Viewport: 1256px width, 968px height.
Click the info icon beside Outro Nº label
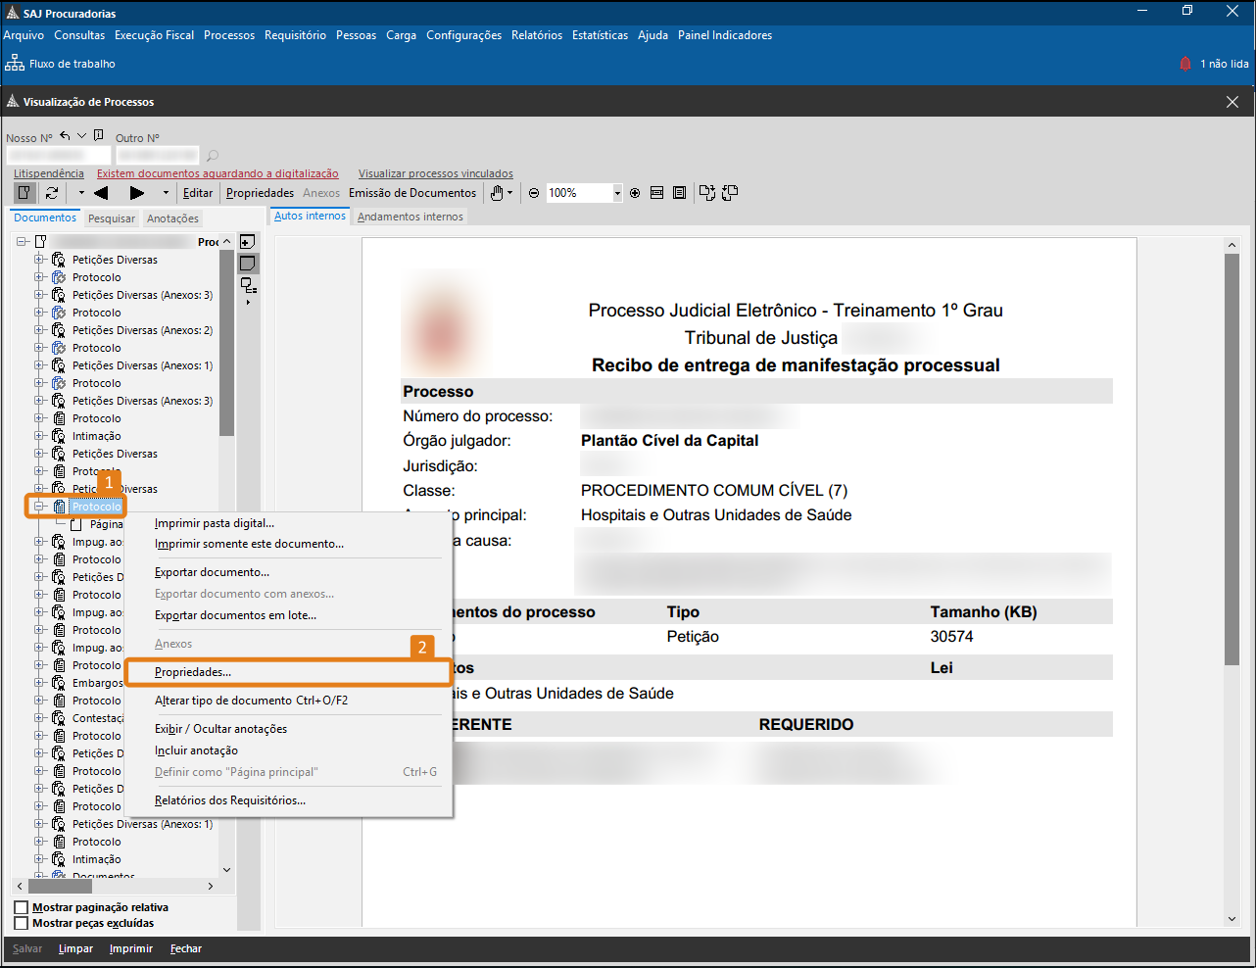pos(99,136)
